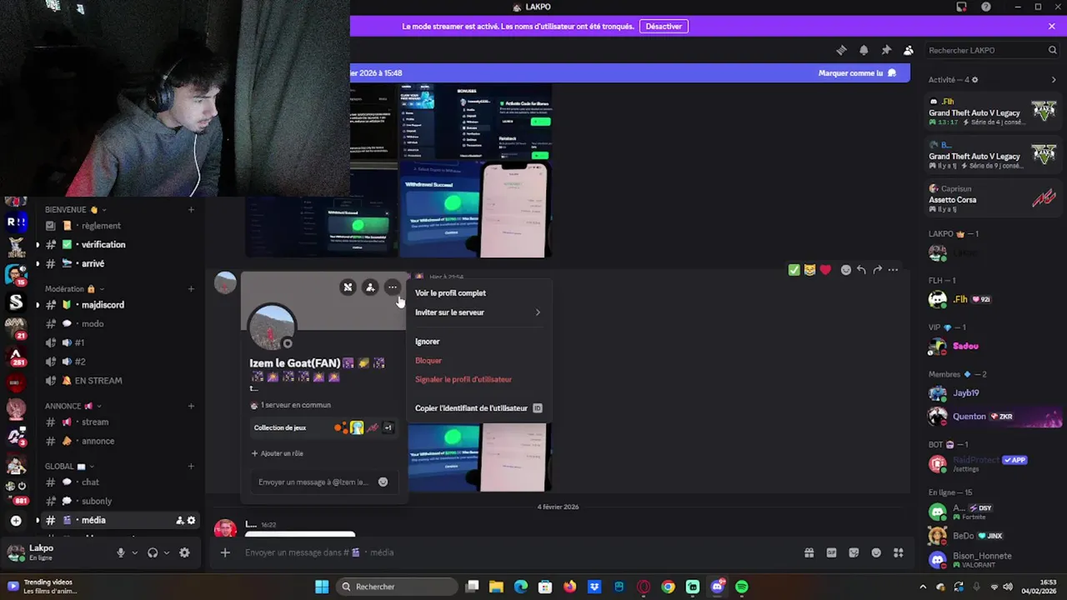This screenshot has height=600, width=1067.
Task: Open the threads icon in channel header
Action: [841, 50]
